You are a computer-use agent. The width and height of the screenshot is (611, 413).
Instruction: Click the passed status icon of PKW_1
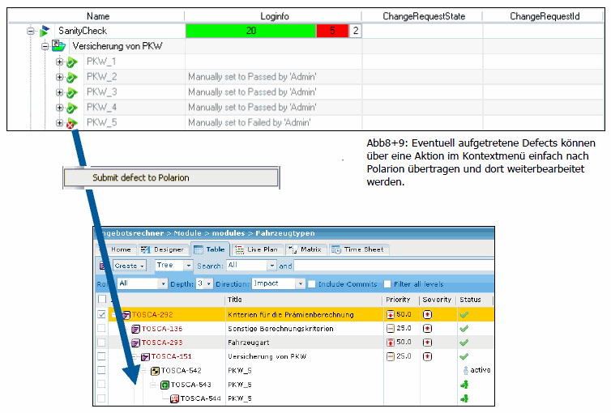(71, 62)
